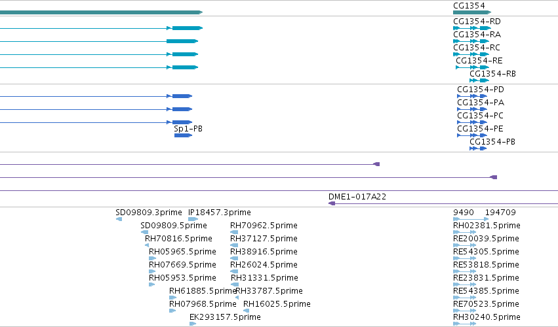Select EST RH26024.5prime
This screenshot has height=327, width=558.
[x=264, y=266]
